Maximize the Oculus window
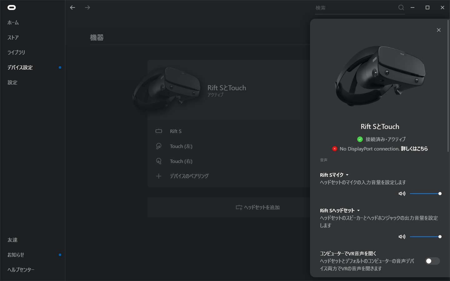The width and height of the screenshot is (450, 281). 427,7
